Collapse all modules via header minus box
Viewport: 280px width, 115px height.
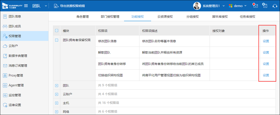click(57, 31)
